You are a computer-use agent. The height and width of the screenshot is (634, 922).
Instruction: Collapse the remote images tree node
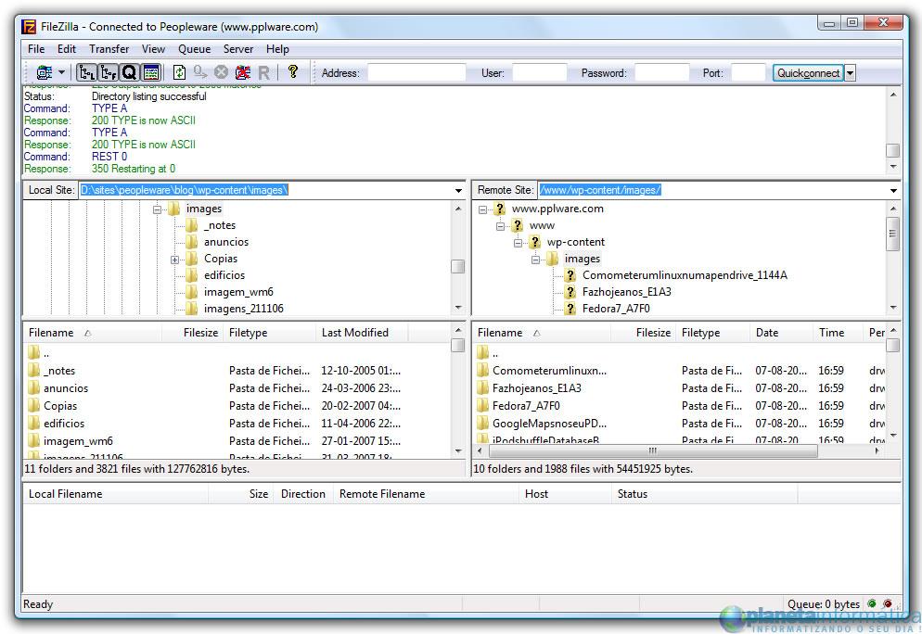point(536,260)
